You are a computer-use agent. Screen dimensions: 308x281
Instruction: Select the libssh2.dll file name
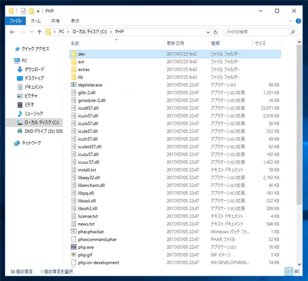(87, 209)
